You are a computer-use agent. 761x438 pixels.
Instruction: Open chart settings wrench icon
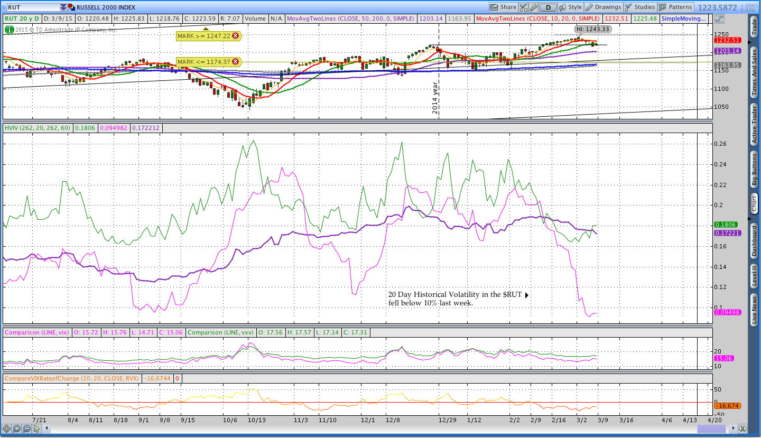coord(534,7)
